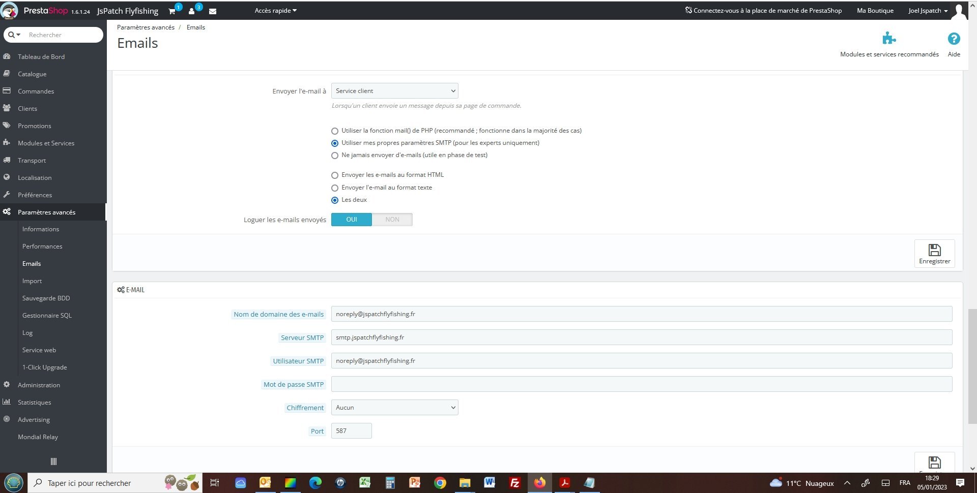
Task: Set Loguer les e-mails envoyés to OUI
Action: [352, 220]
